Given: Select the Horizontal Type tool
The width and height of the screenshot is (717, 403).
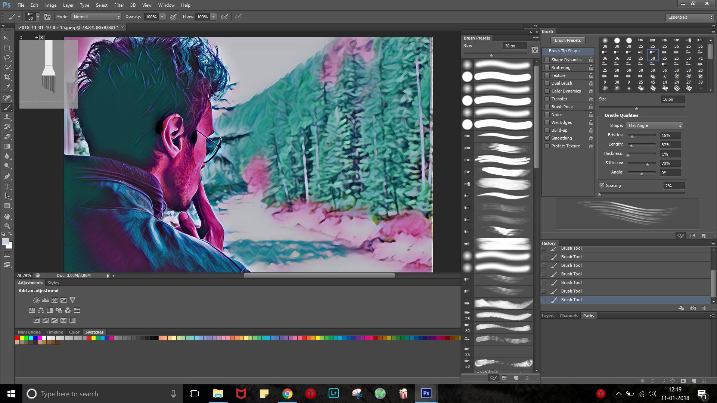Looking at the screenshot, I should coord(7,186).
